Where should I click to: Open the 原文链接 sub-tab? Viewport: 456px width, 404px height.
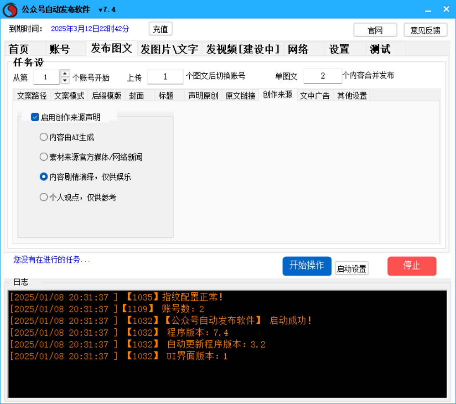click(240, 96)
